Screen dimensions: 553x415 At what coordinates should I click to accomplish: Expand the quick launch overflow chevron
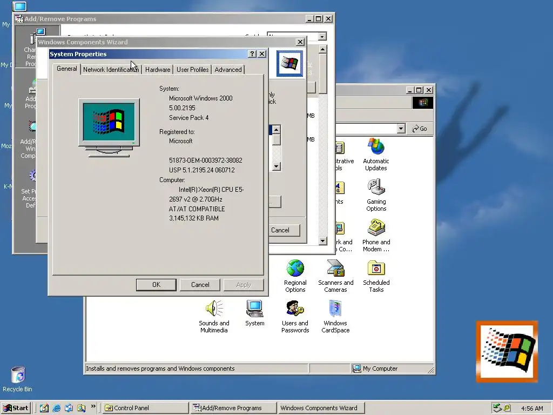tap(93, 406)
